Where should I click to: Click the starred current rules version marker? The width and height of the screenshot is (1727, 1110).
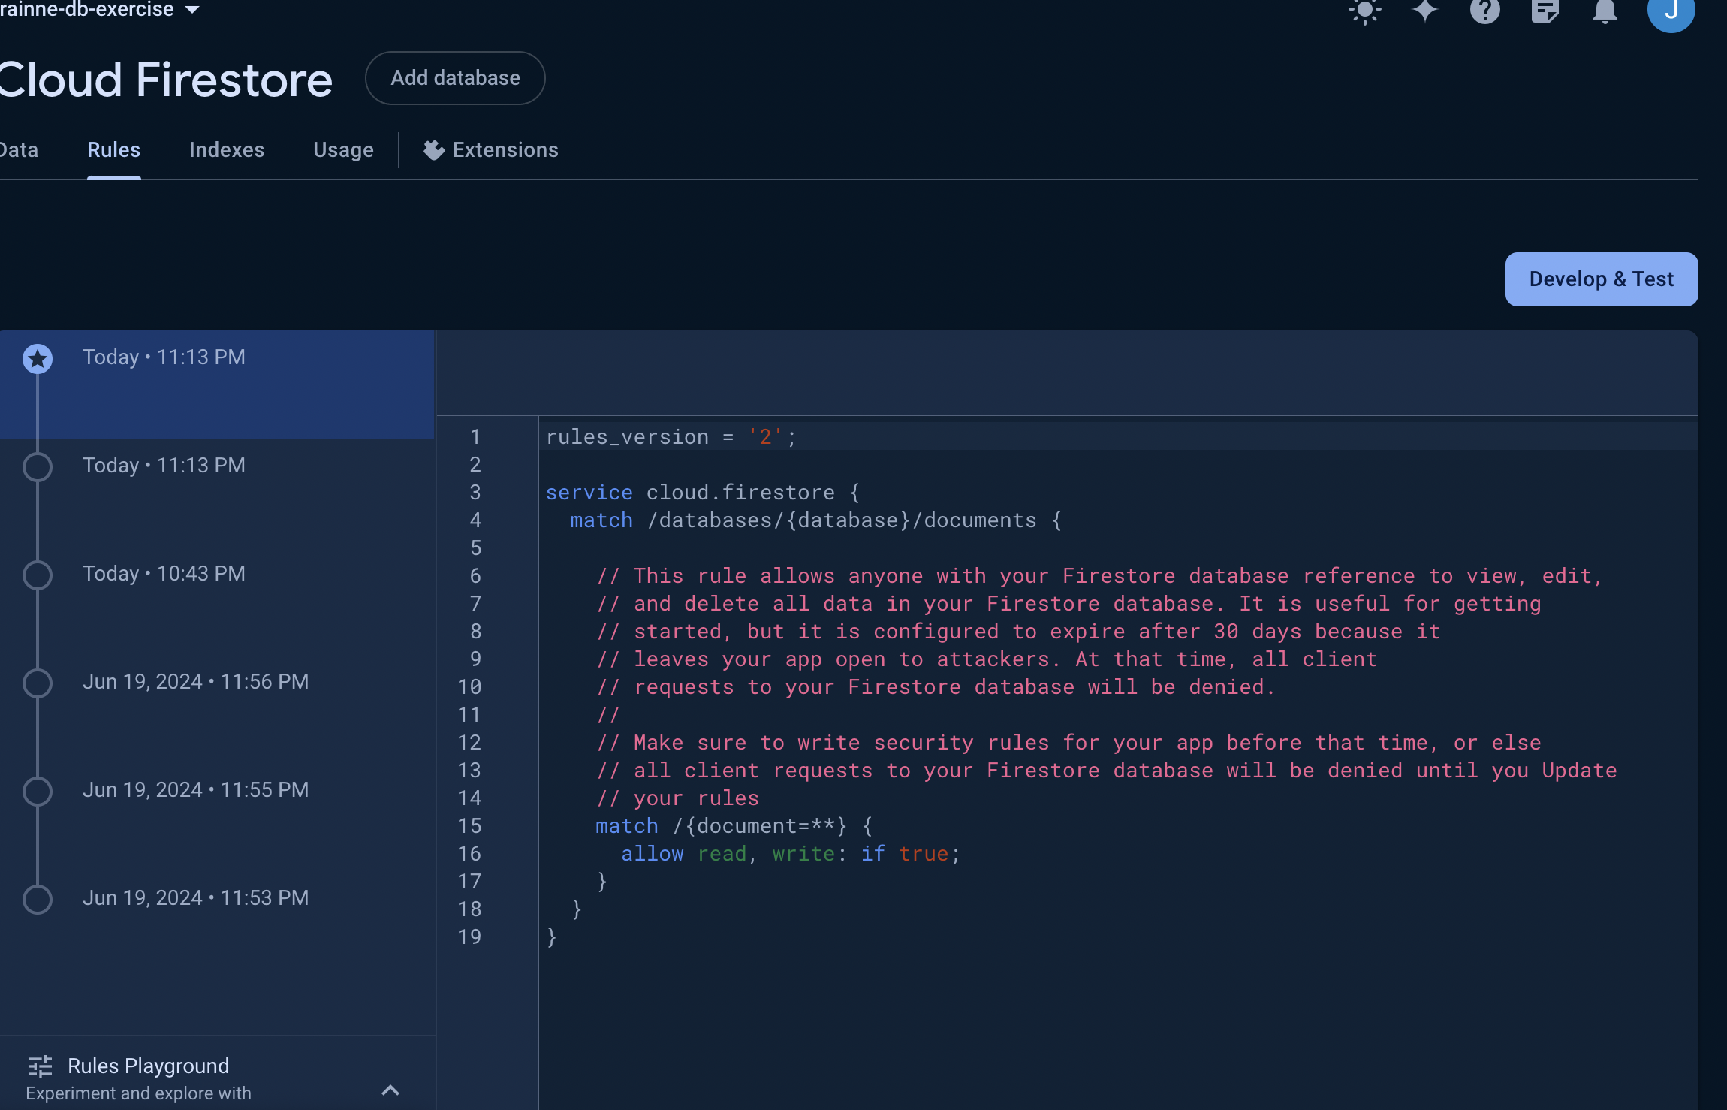coord(38,359)
